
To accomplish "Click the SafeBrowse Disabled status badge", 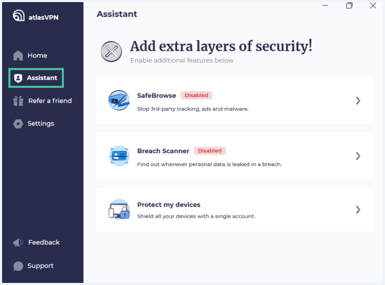I will (x=196, y=95).
